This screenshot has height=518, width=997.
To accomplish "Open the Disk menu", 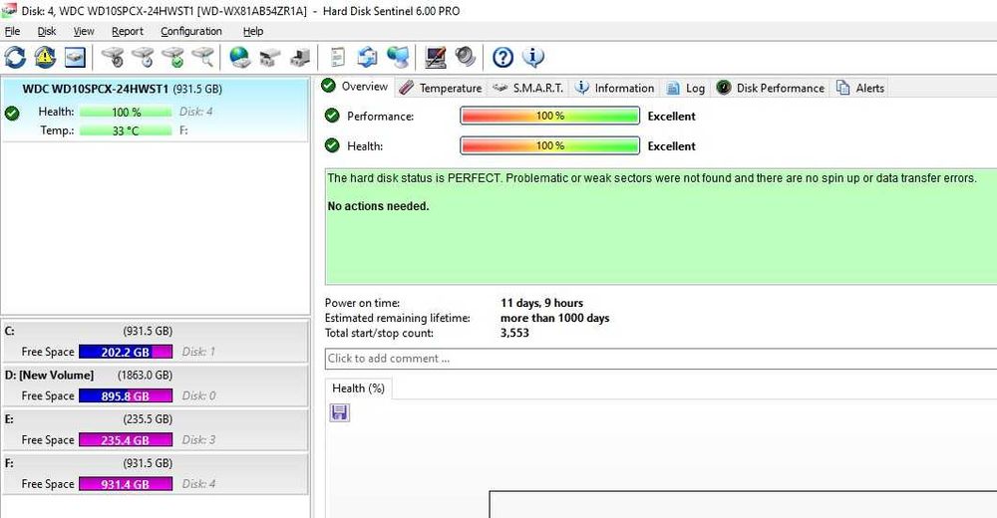I will pos(47,31).
